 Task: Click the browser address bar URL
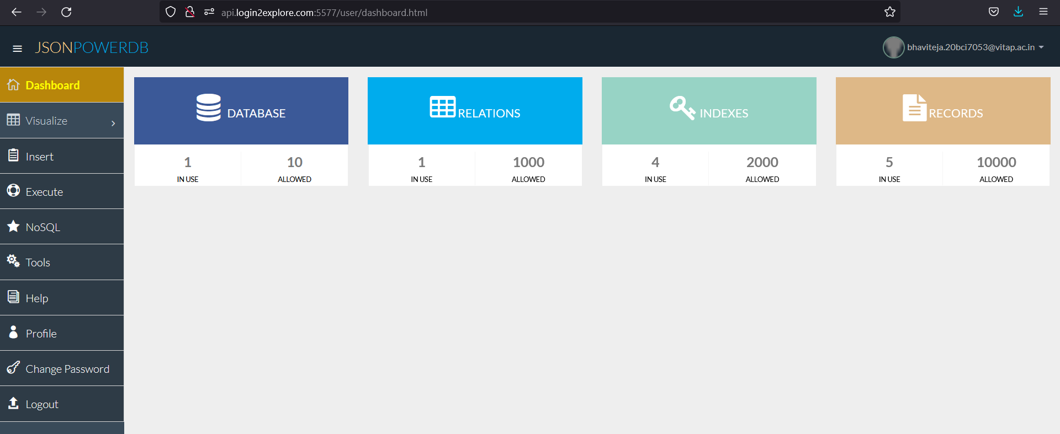[x=324, y=12]
